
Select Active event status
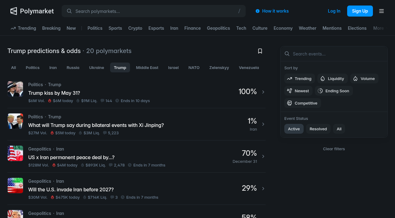[x=294, y=129]
